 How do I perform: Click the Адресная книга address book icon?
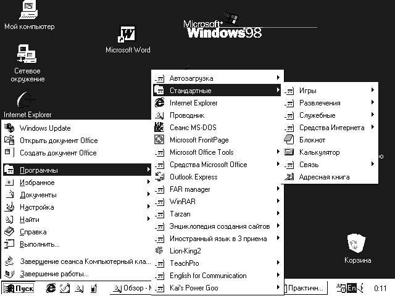coord(289,177)
